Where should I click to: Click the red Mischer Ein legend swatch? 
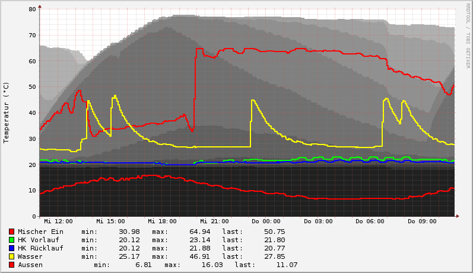(11, 232)
